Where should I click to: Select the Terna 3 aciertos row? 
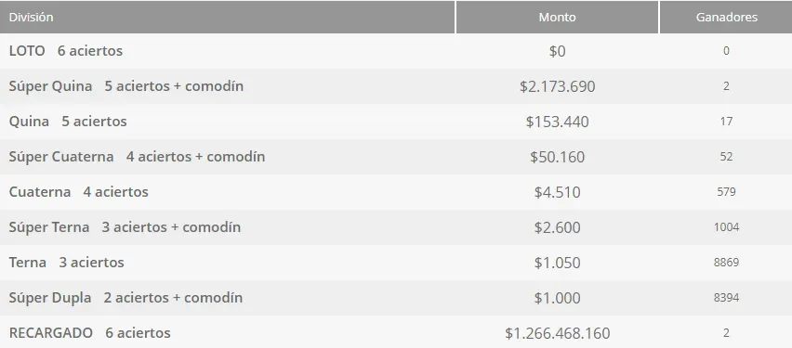click(x=396, y=263)
